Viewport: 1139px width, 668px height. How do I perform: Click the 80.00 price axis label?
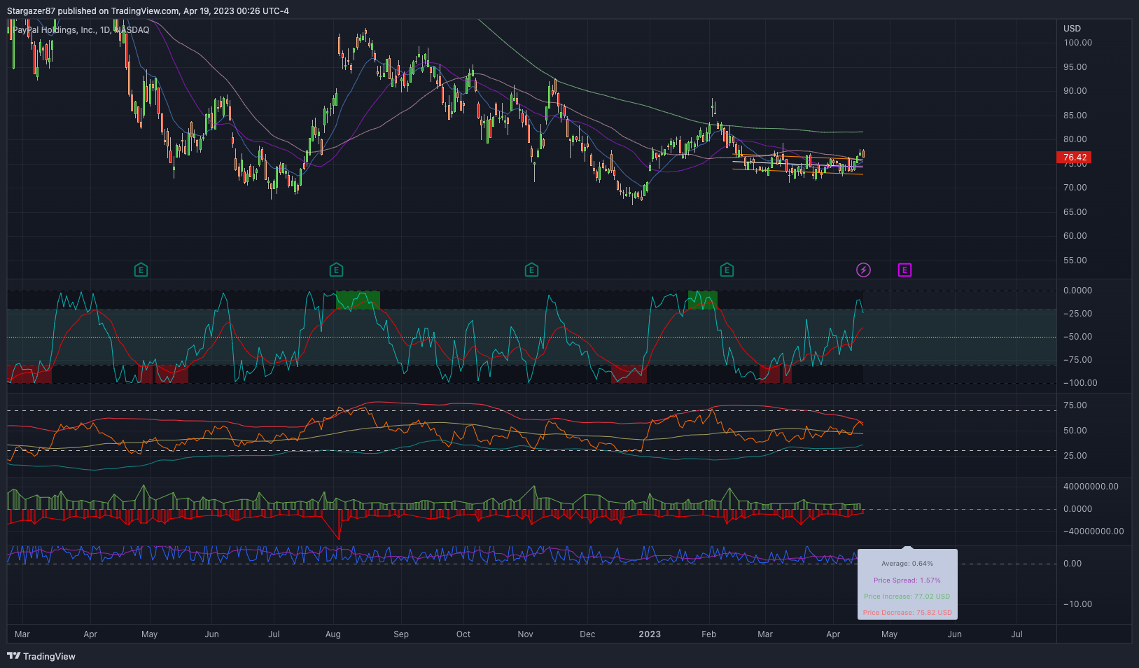tap(1075, 139)
